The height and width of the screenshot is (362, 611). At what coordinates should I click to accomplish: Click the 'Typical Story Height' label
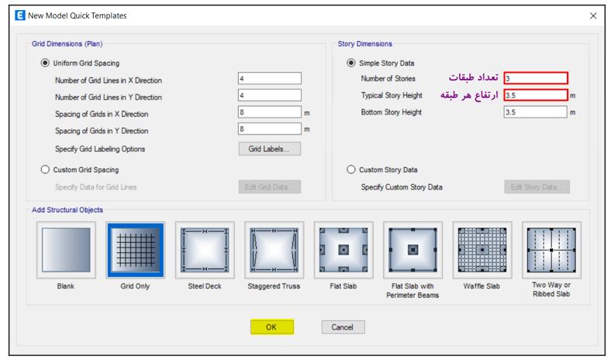(392, 95)
